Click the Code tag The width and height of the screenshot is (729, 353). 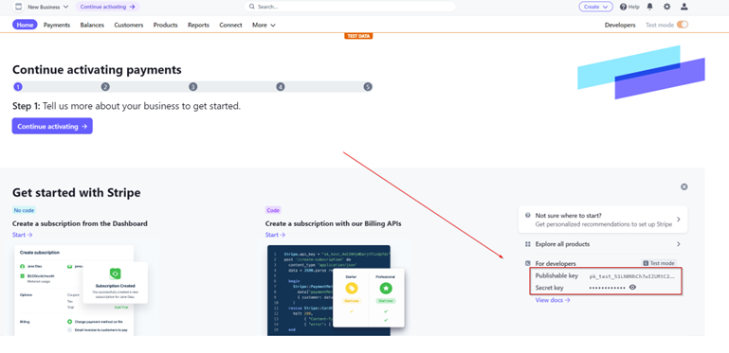coord(273,210)
